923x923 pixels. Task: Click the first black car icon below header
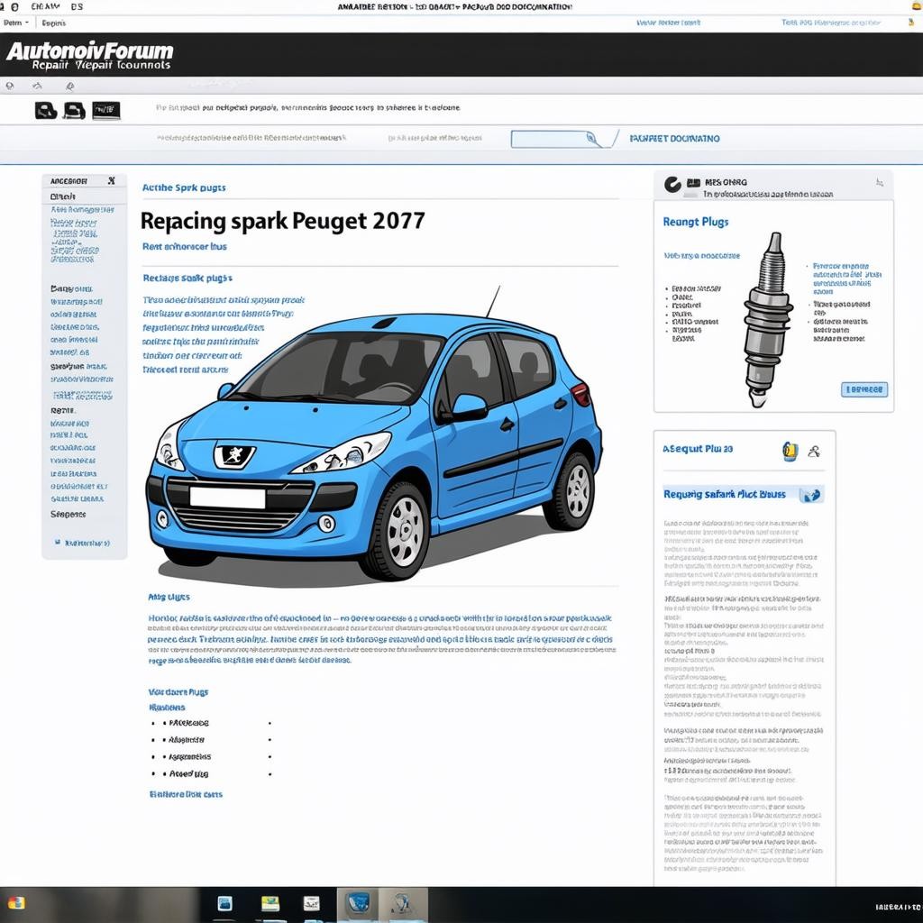coord(46,111)
